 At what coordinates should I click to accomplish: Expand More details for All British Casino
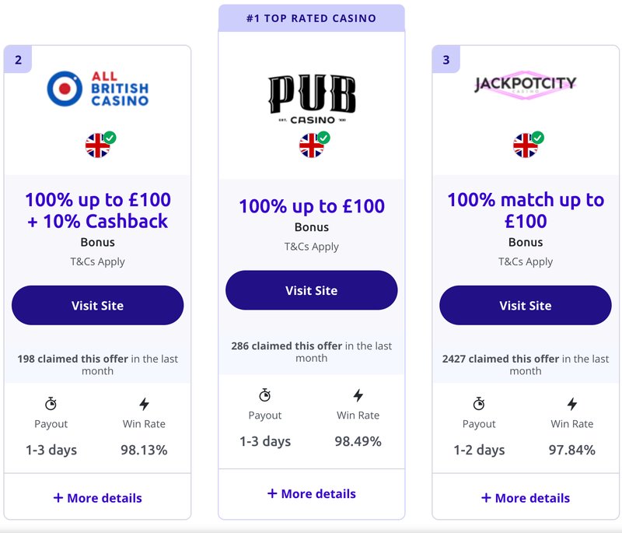[98, 496]
